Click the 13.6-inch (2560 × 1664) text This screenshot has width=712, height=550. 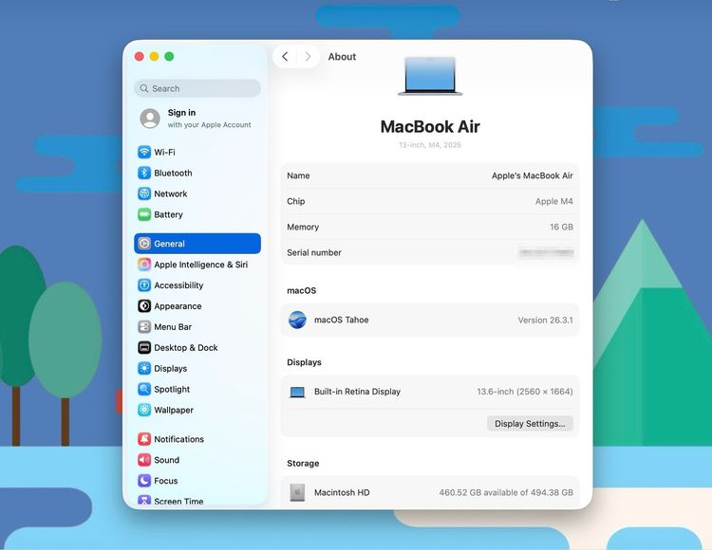click(x=525, y=392)
